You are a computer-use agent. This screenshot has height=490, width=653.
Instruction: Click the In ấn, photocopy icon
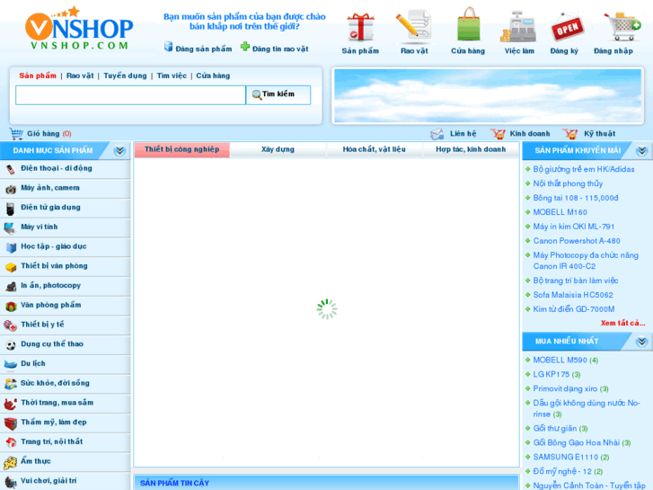[11, 287]
